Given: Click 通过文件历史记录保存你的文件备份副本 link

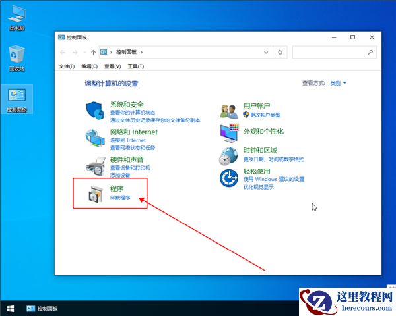Looking at the screenshot, I should [x=155, y=120].
